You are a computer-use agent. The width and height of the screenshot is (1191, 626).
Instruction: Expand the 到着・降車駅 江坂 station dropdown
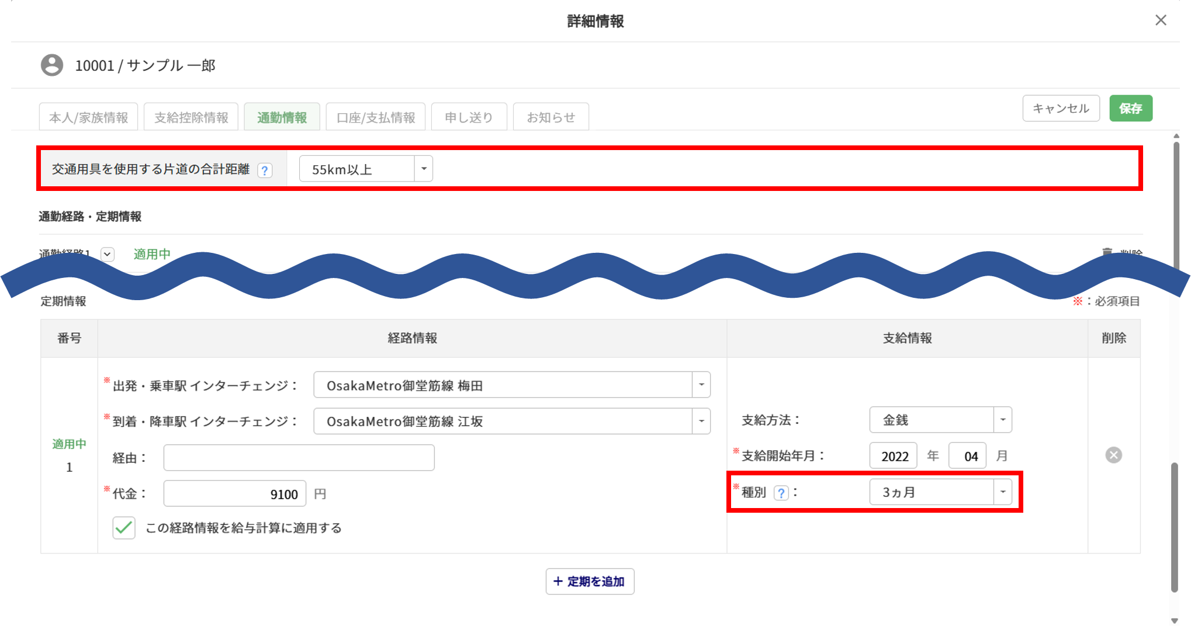[701, 421]
